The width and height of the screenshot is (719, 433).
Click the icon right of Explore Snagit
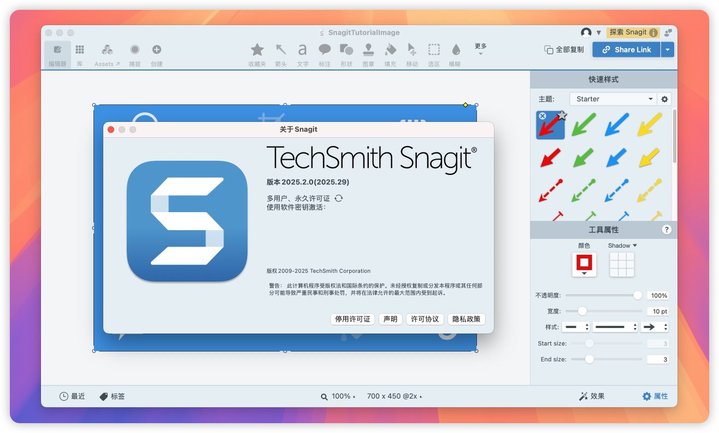click(668, 33)
